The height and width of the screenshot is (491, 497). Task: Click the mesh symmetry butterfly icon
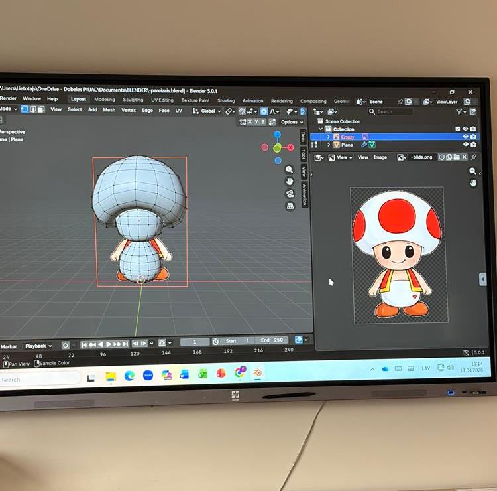(x=243, y=122)
